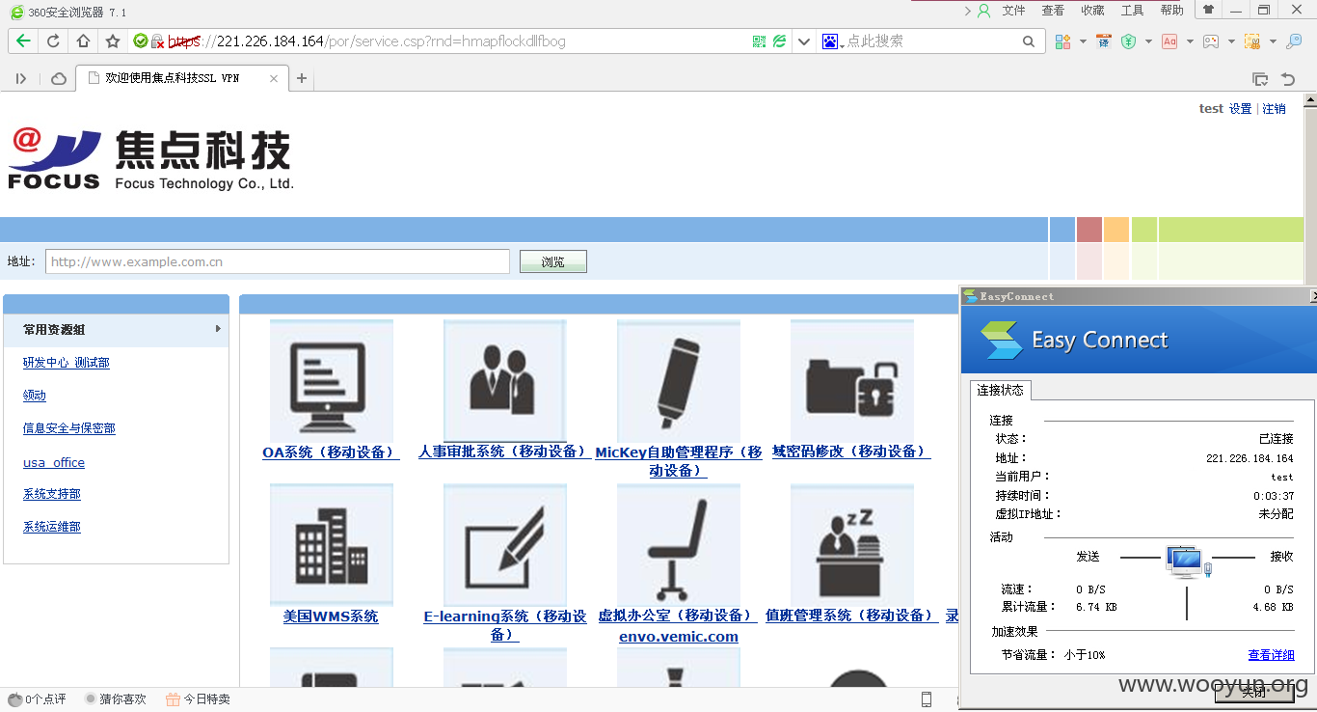Open the cloud favorites icon

tap(59, 78)
